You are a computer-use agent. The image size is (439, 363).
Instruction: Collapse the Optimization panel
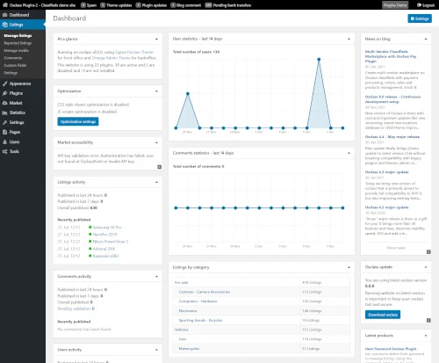click(156, 91)
